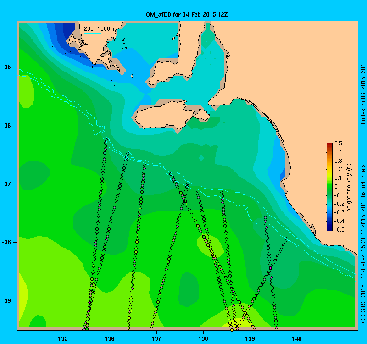Select the "11-Feb-2015" creation date text
This screenshot has height=344, width=367.
363,263
